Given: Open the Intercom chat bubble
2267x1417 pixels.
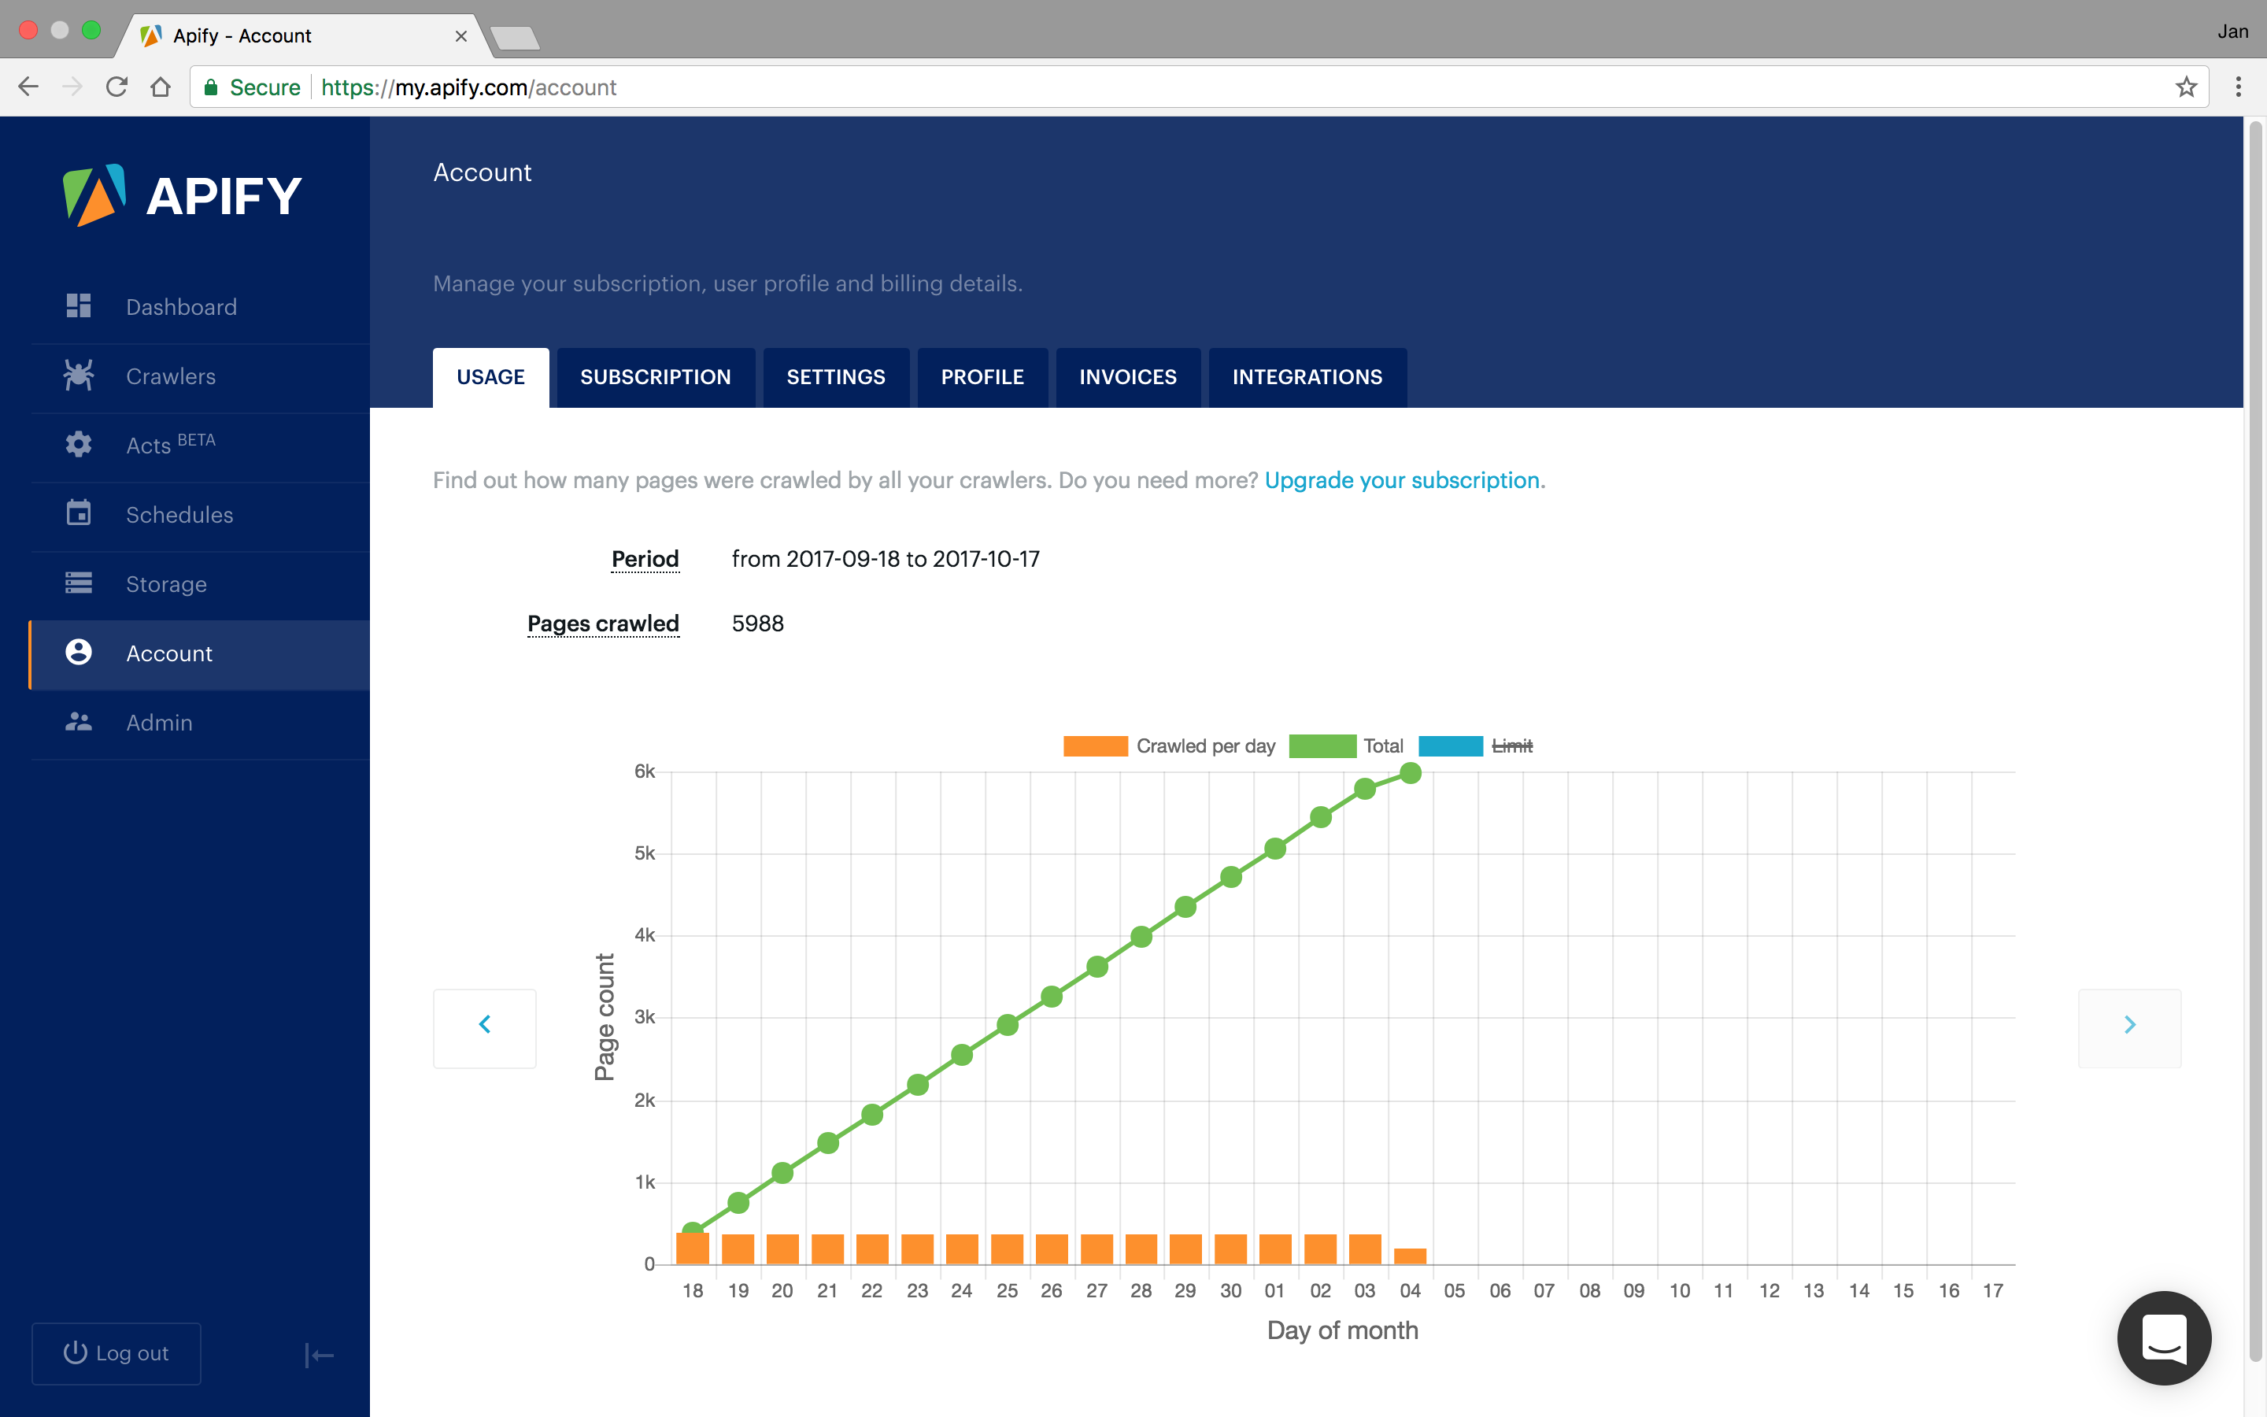Looking at the screenshot, I should pyautogui.click(x=2163, y=1337).
